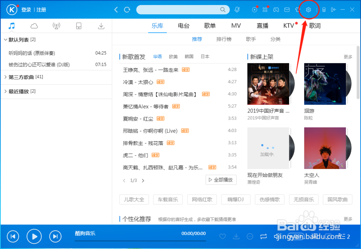Click the 注册 link
This screenshot has width=361, height=249.
tap(42, 10)
